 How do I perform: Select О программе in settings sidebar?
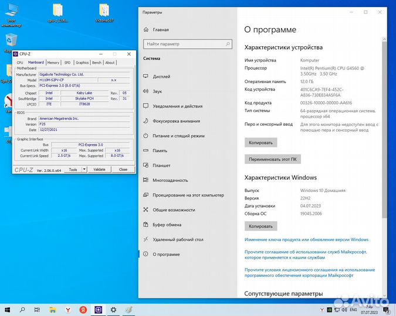(x=161, y=254)
